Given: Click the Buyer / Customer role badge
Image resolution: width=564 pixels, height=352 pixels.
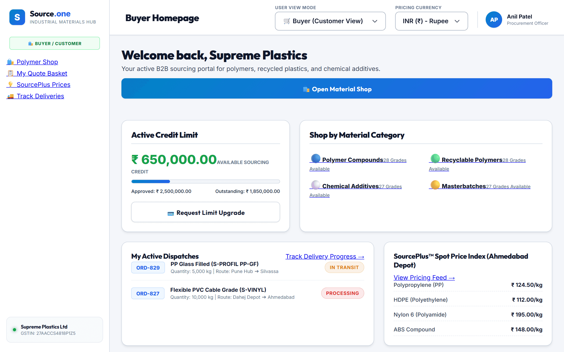Looking at the screenshot, I should point(55,43).
